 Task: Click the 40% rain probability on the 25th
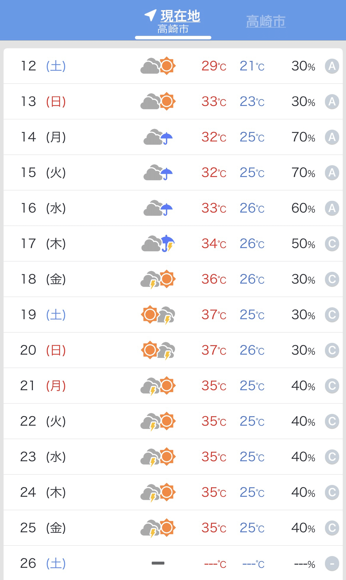(x=303, y=528)
